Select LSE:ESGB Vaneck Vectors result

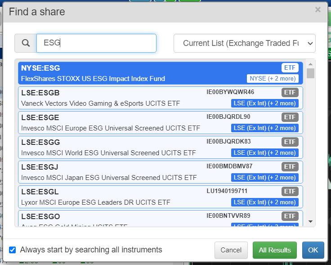[x=161, y=98]
